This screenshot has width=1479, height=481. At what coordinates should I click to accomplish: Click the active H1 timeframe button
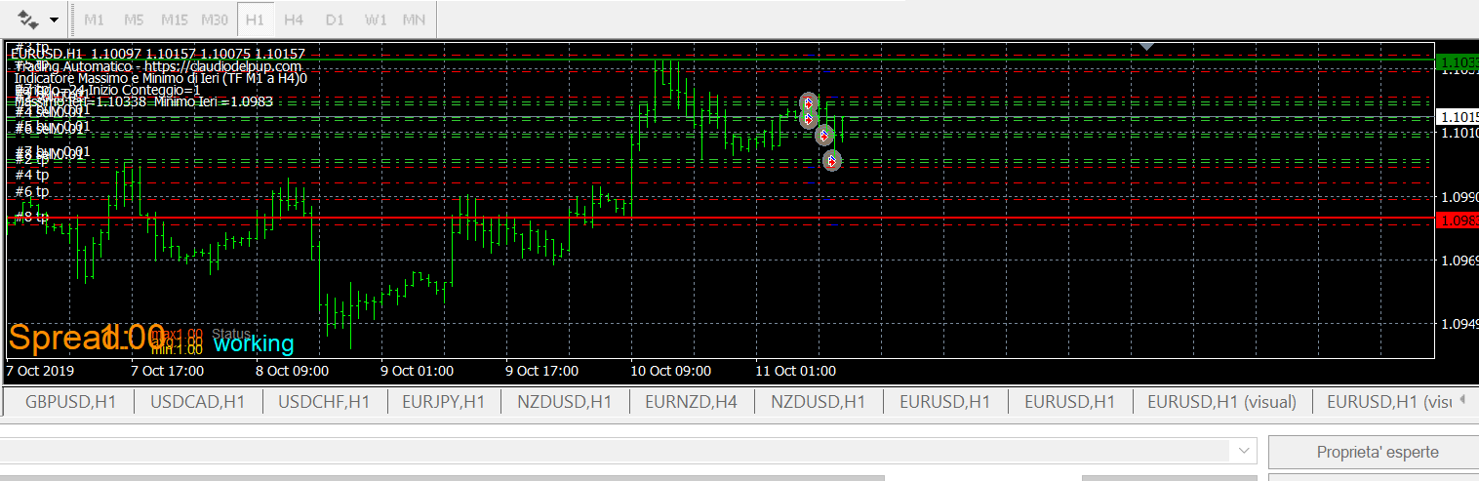[255, 20]
